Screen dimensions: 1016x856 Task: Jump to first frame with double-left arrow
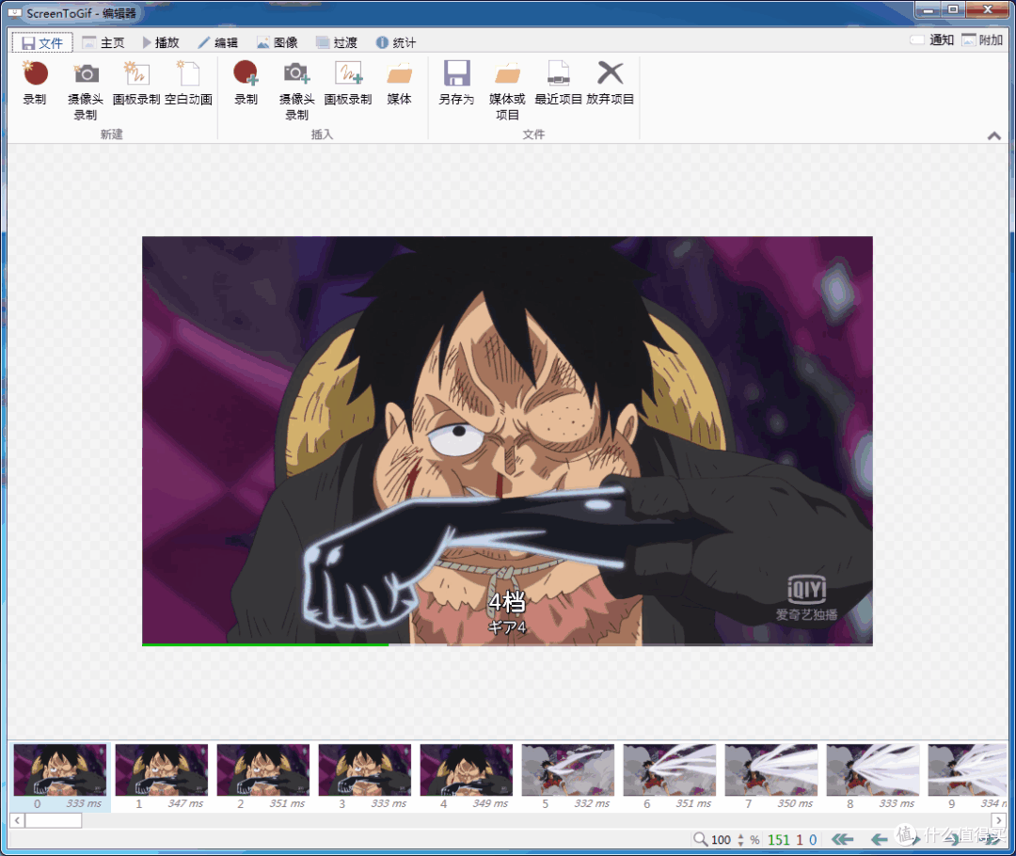click(x=842, y=839)
